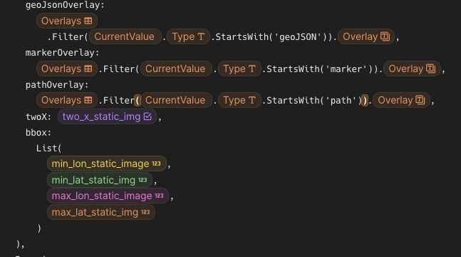Click the table icon in markerOverlay Overlays pill
Viewport: 461px width, 257px height.
click(x=88, y=69)
